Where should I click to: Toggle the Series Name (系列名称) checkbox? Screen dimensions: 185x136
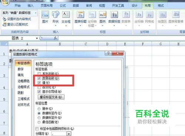tap(39, 74)
